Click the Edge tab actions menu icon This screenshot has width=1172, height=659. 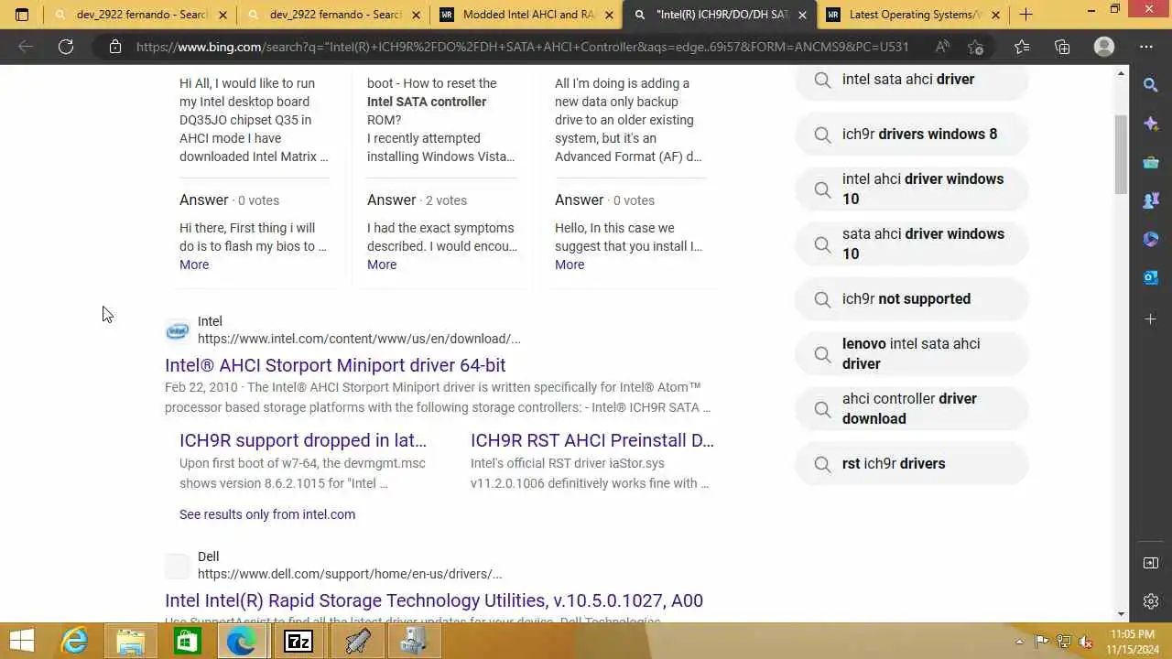pyautogui.click(x=22, y=15)
